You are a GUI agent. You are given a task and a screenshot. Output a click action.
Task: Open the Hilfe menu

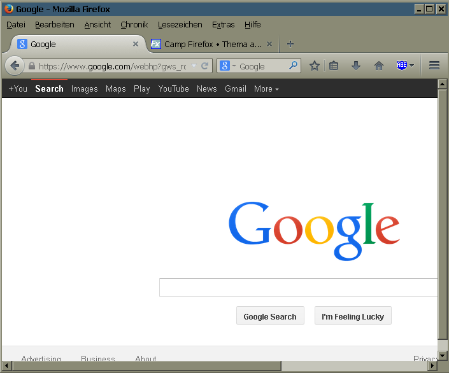point(253,25)
